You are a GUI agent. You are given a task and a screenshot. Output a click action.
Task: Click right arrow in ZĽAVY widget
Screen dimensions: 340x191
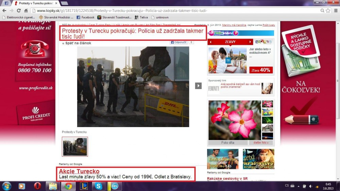point(250,42)
